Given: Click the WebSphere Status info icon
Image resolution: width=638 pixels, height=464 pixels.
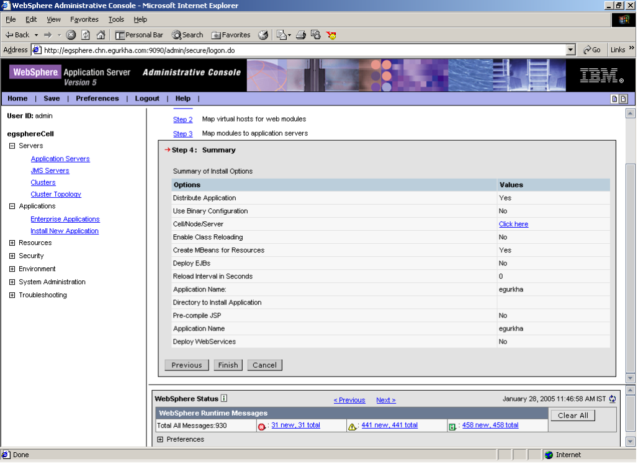Looking at the screenshot, I should click(x=224, y=399).
